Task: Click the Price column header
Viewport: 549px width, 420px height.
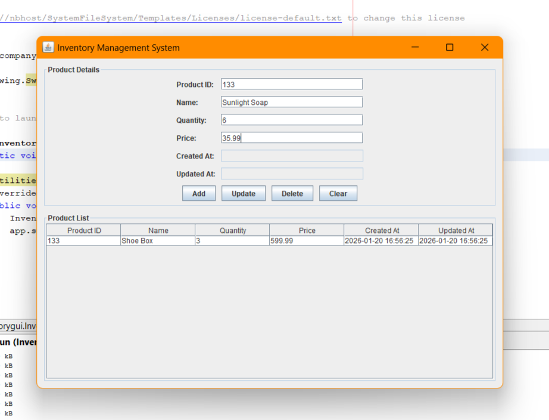Action: coord(307,230)
